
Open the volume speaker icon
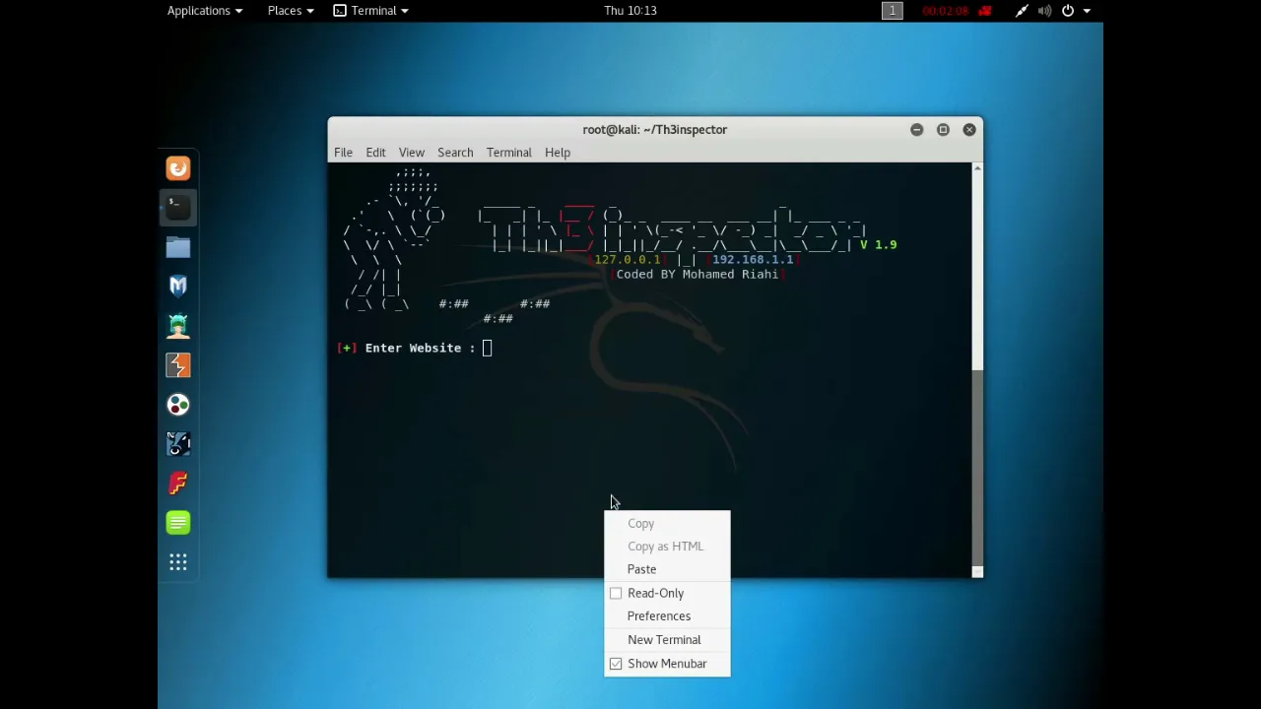1044,11
